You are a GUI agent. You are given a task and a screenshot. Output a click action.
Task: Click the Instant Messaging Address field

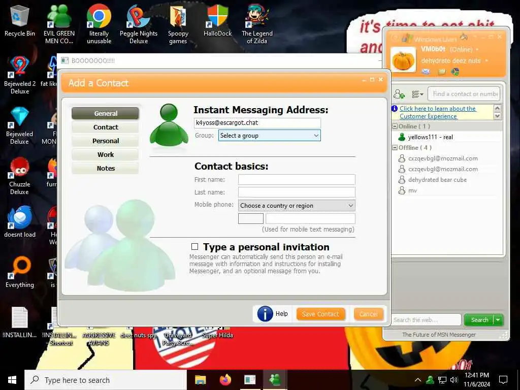pos(257,123)
